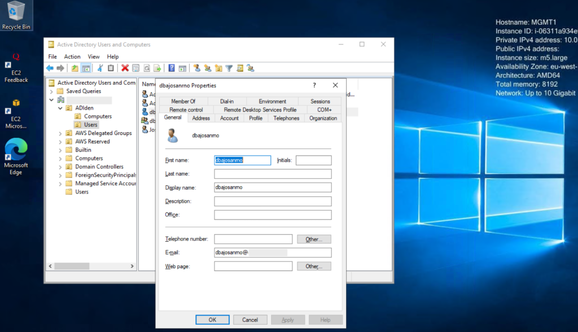Screen dimensions: 578x332
Task: Open the Action menu
Action: pyautogui.click(x=72, y=56)
